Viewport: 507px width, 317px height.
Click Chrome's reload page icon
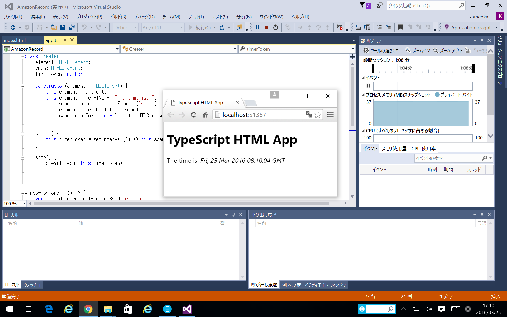click(194, 115)
